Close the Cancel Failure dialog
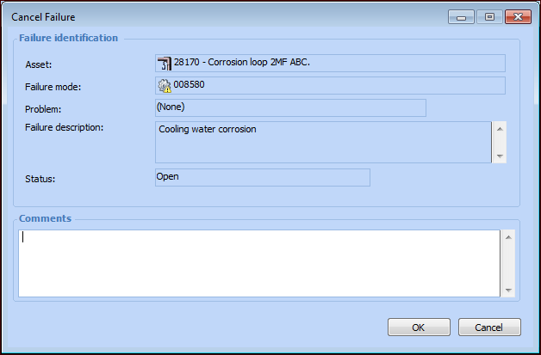This screenshot has height=355, width=541. tap(517, 16)
